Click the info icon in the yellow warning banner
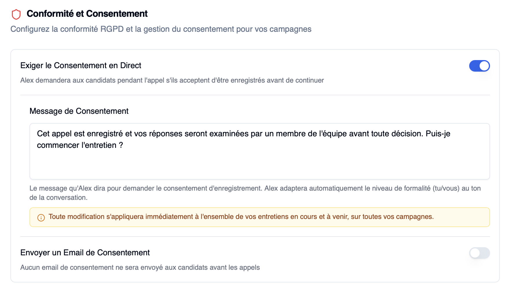 click(x=41, y=217)
